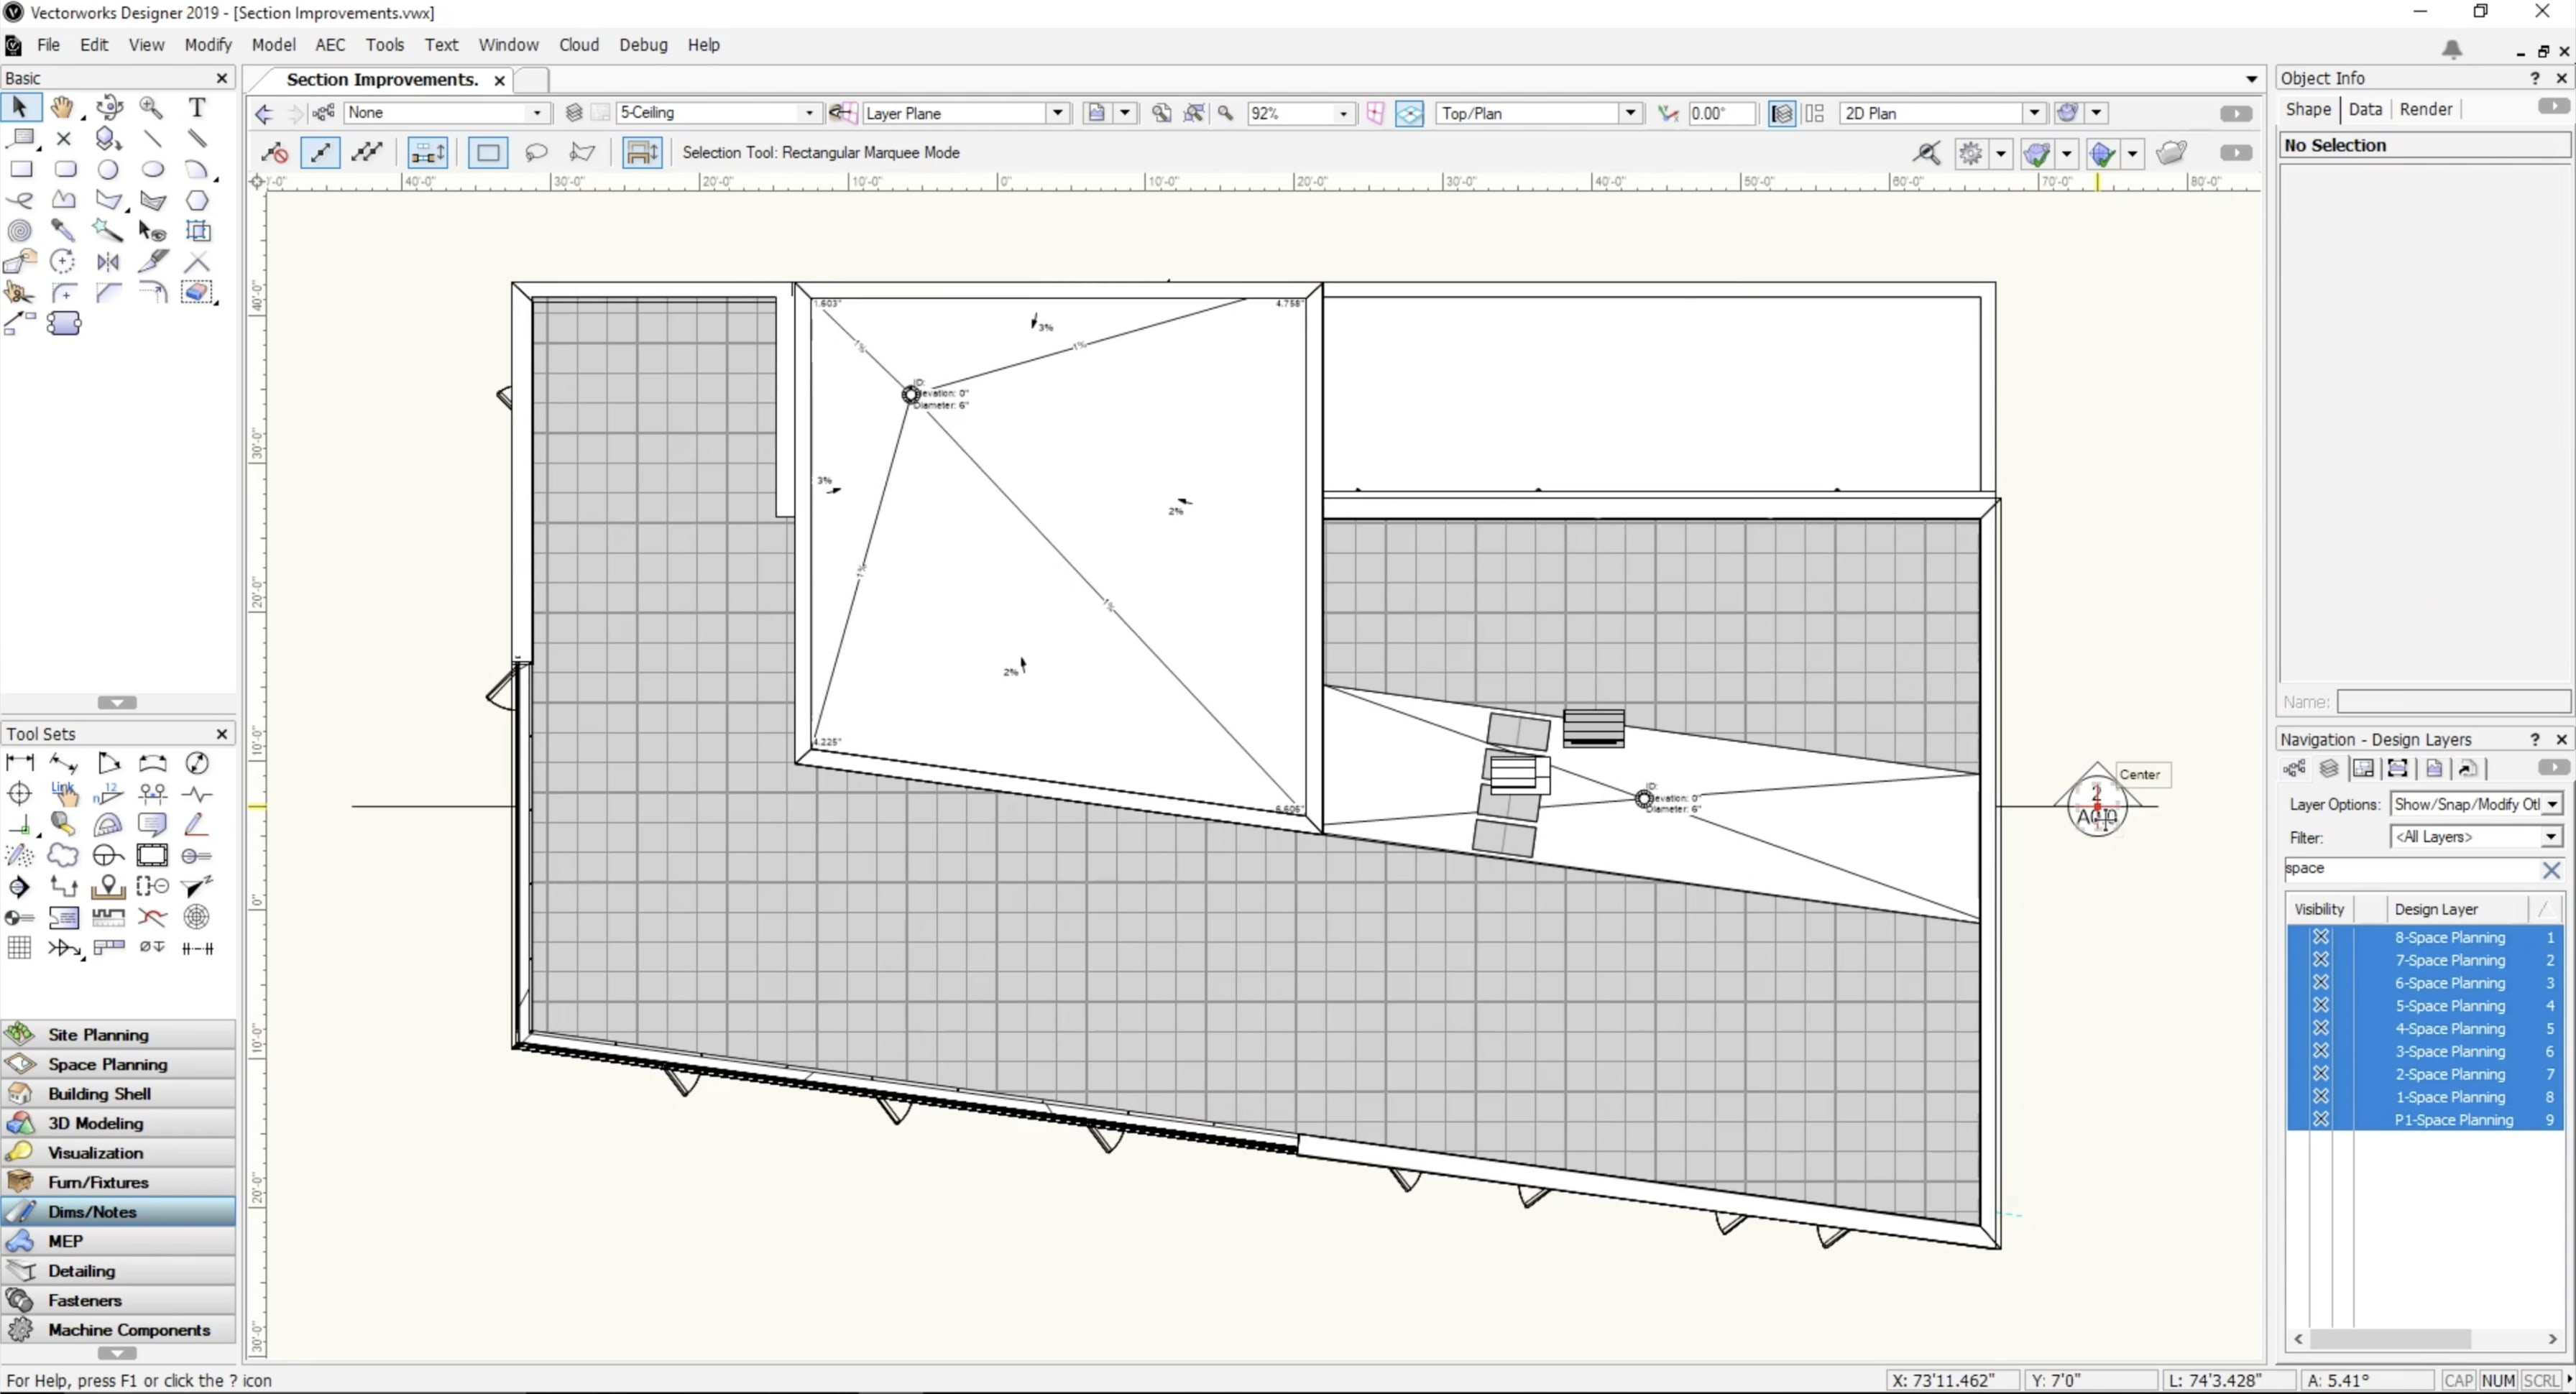Click the Previous View arrow icon
Viewport: 2576px width, 1394px height.
[x=263, y=113]
